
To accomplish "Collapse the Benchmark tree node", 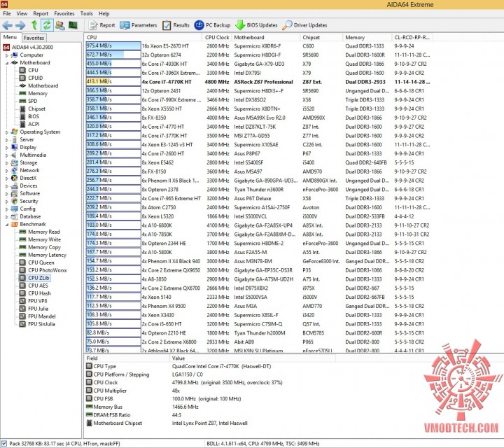I will (6, 224).
